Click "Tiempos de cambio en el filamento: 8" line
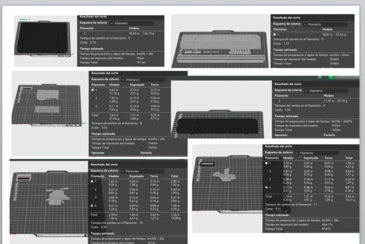The height and width of the screenshot is (244, 365). pyautogui.click(x=117, y=123)
